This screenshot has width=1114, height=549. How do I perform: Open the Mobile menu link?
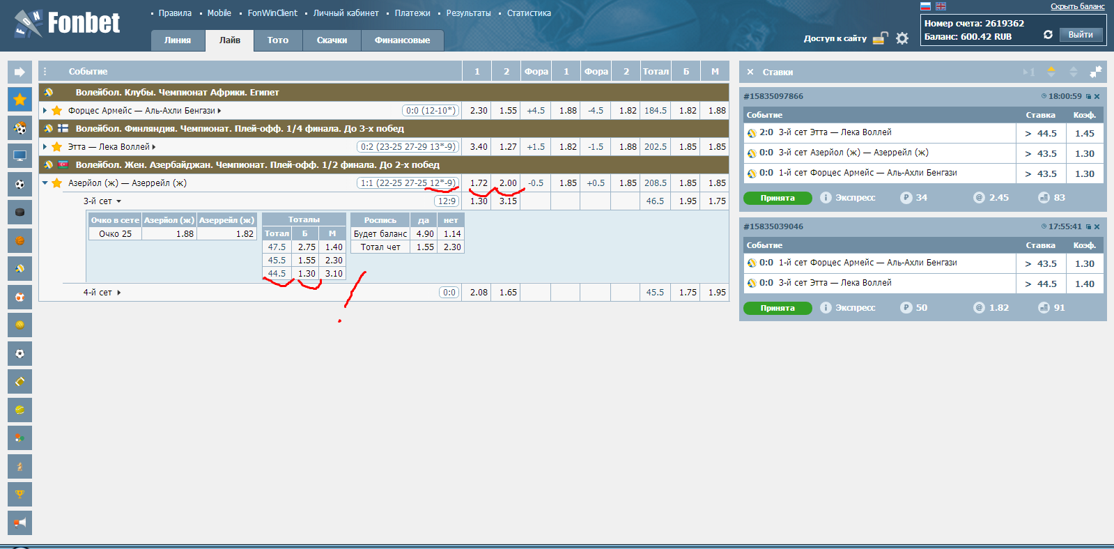coord(219,13)
